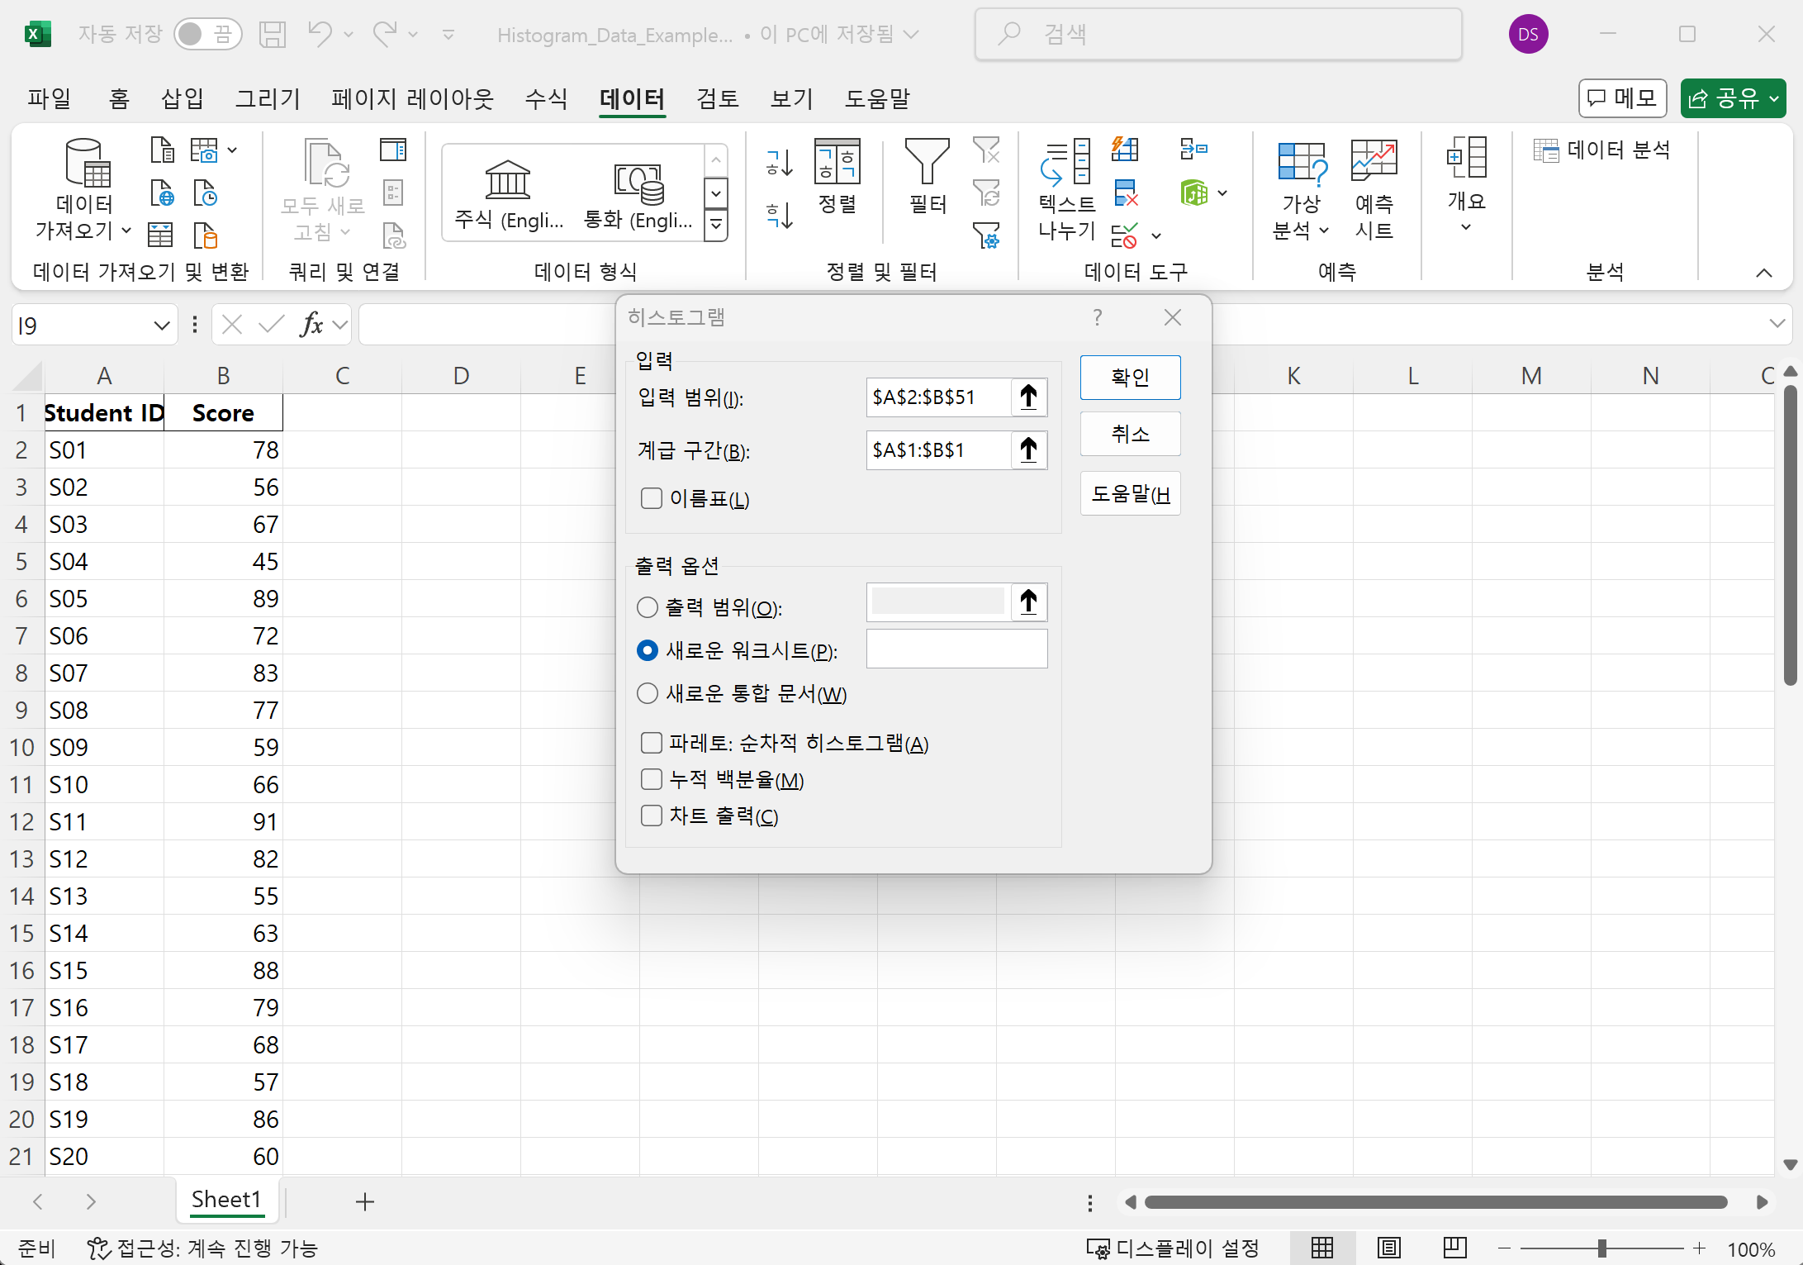Viewport: 1803px width, 1265px height.
Task: Check 누적 백분율 checkbox
Action: coord(652,779)
